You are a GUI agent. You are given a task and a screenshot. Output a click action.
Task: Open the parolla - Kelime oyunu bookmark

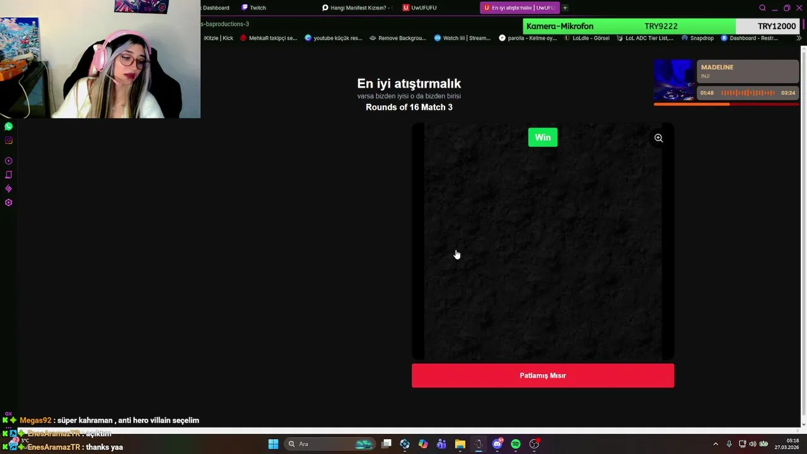[528, 38]
